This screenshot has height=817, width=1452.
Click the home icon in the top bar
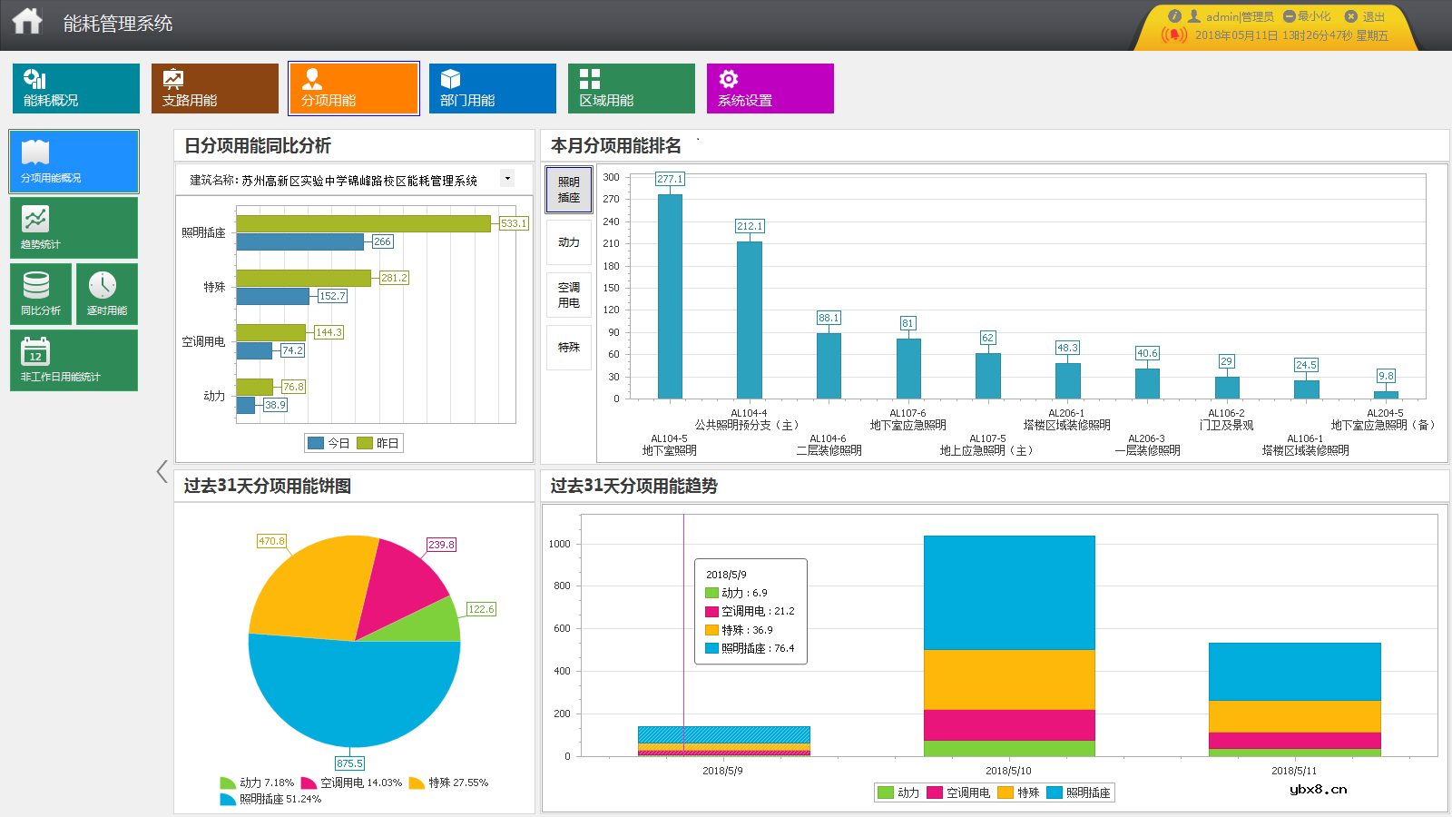27,19
